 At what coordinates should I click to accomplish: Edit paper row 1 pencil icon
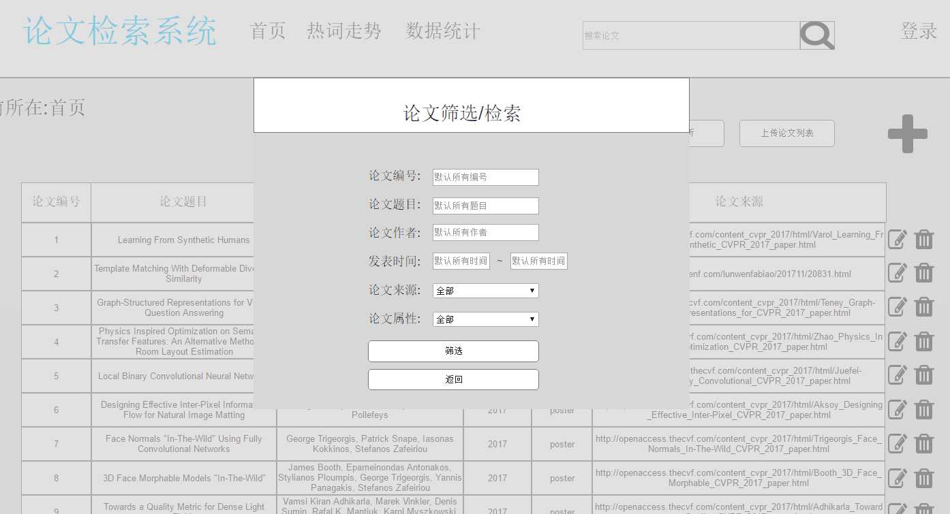click(898, 239)
